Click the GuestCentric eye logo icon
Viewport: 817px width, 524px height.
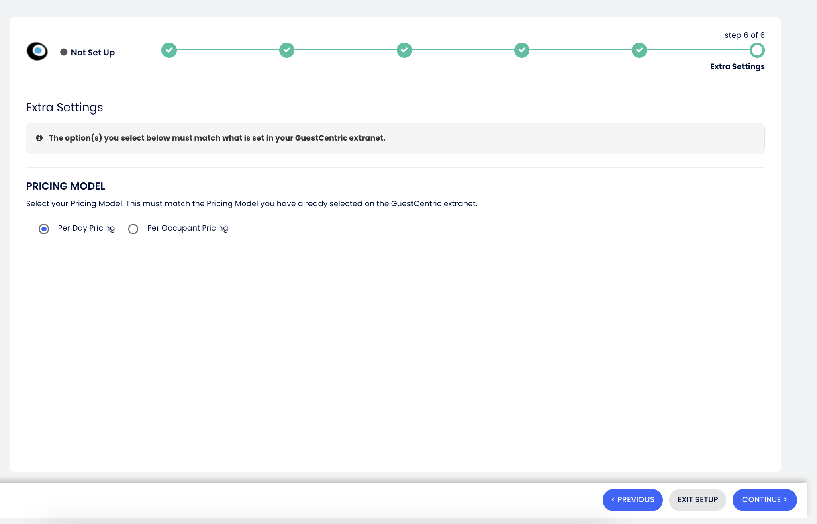pos(37,51)
